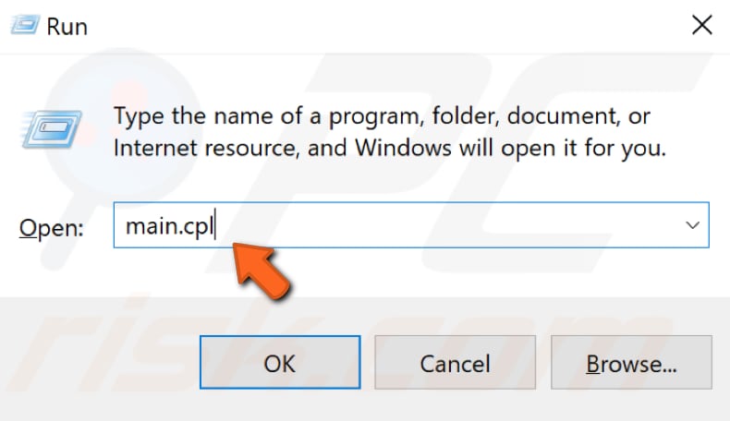Open the file picker via Browse...
The width and height of the screenshot is (730, 421).
click(631, 363)
